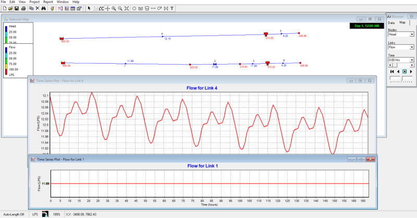Open the Report menu
The image size is (417, 218).
coord(48,2)
